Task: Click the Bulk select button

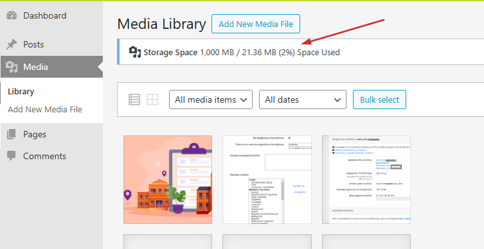Action: (x=379, y=99)
